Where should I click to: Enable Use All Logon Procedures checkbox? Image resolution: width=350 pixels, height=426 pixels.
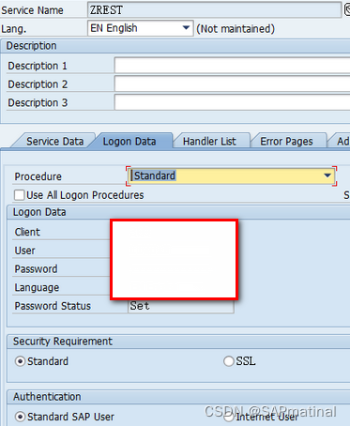click(20, 195)
